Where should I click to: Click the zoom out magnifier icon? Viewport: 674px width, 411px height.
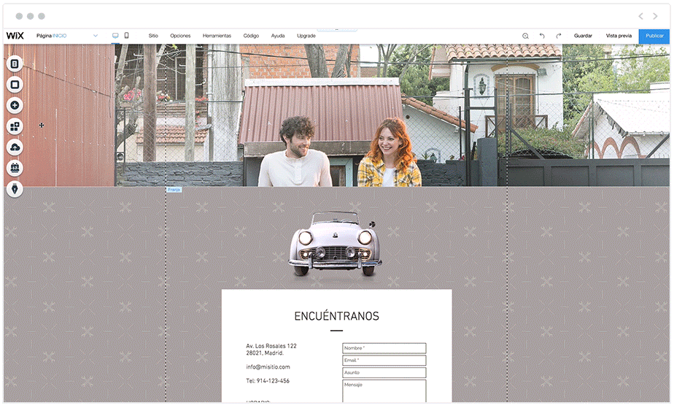tap(525, 36)
